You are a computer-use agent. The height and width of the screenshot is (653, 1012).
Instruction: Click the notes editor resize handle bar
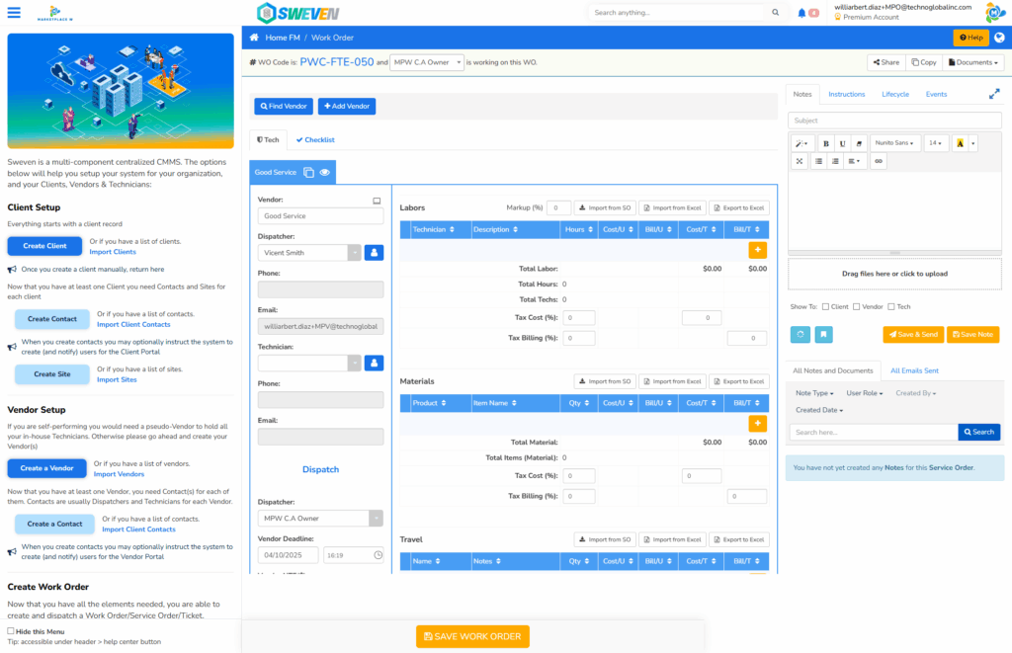pyautogui.click(x=894, y=253)
